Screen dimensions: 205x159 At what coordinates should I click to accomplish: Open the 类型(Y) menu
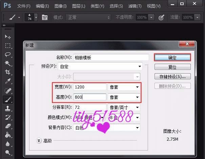[x=97, y=6]
